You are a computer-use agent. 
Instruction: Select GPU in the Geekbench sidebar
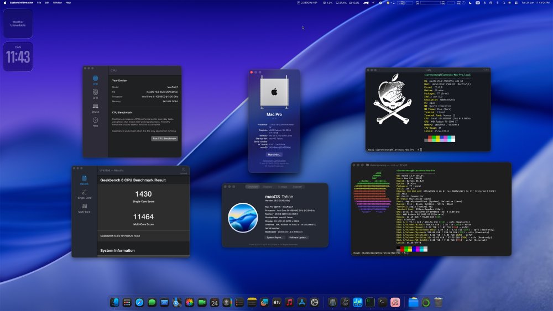click(x=95, y=94)
